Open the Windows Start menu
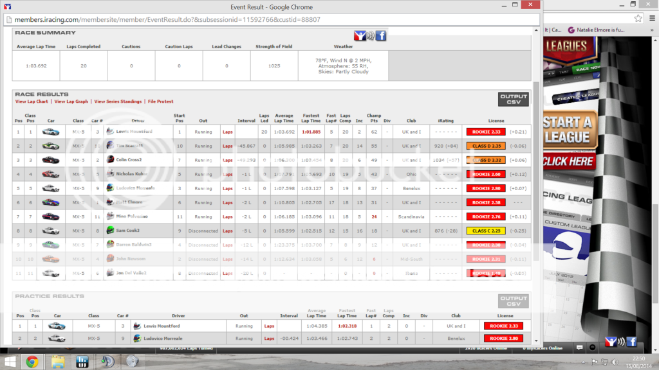659x370 pixels. coord(9,361)
